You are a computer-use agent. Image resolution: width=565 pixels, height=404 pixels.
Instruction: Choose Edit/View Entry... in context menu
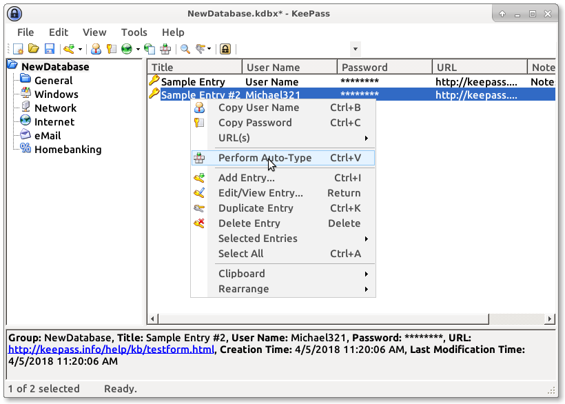pos(283,193)
